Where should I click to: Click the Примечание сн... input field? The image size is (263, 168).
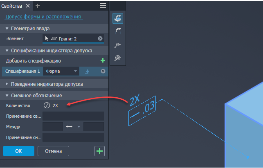(73, 137)
